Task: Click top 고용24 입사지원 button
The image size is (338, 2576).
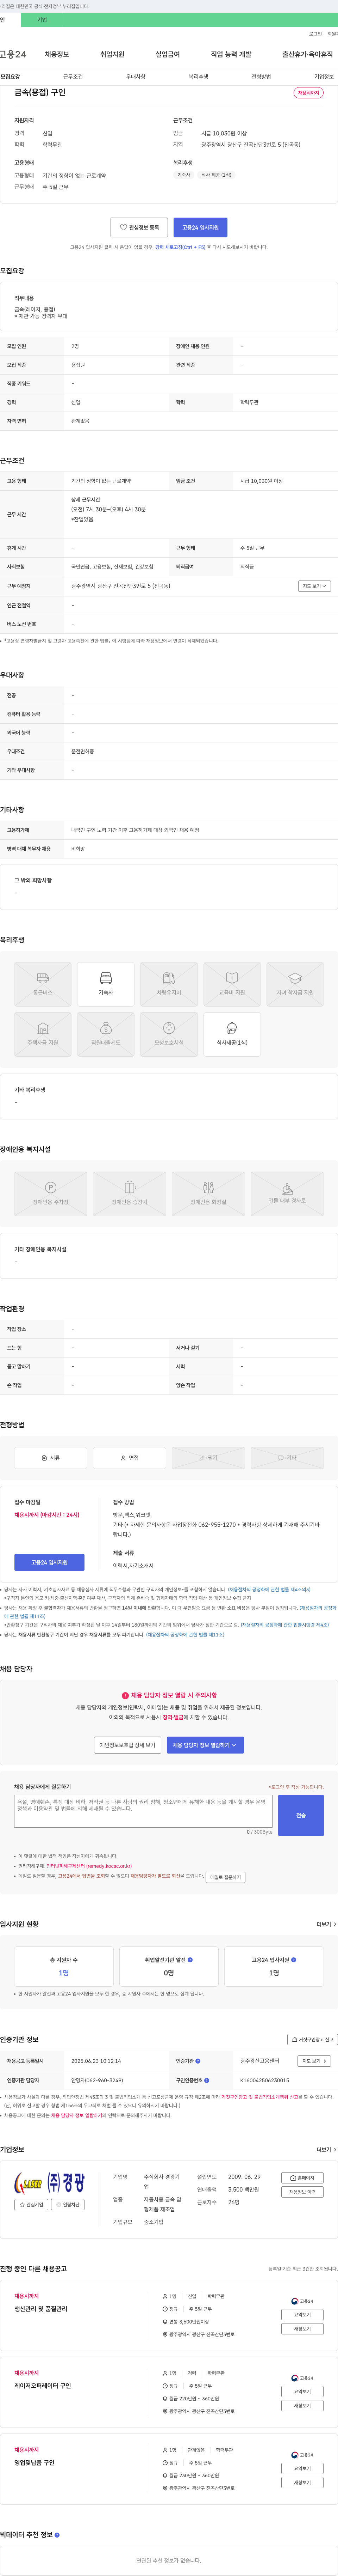Action: [200, 227]
